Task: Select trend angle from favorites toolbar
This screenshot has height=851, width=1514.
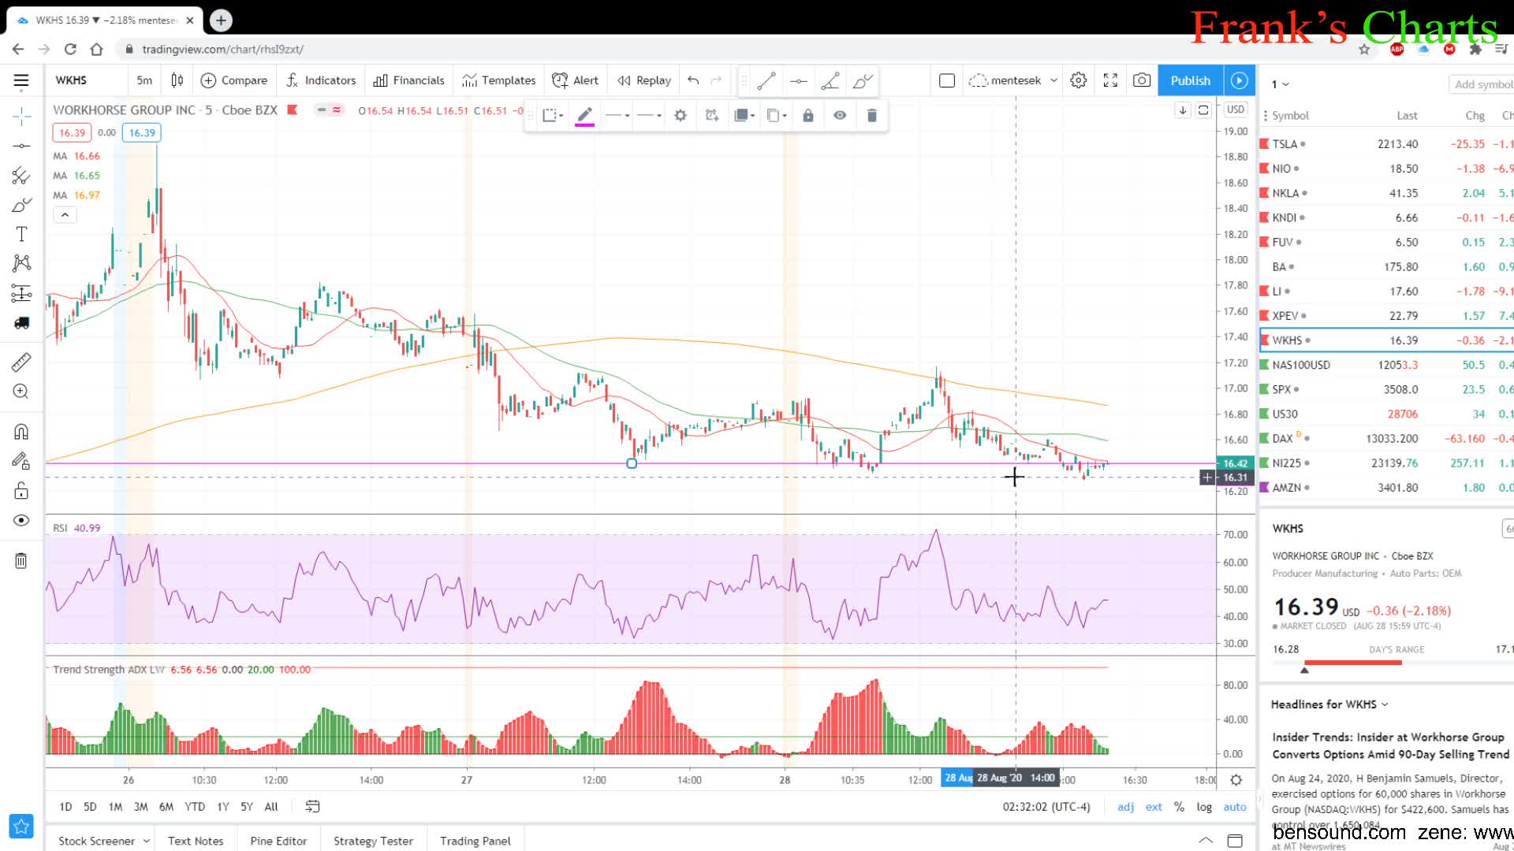Action: (830, 80)
